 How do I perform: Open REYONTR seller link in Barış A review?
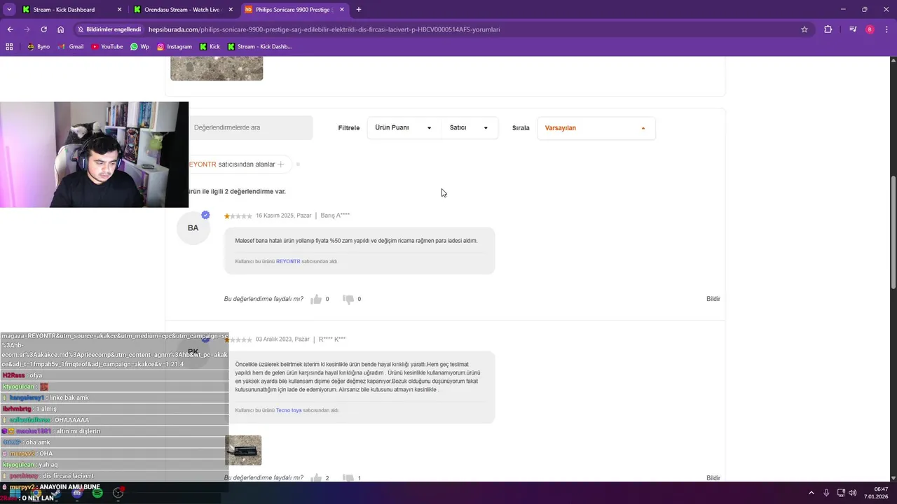point(288,261)
